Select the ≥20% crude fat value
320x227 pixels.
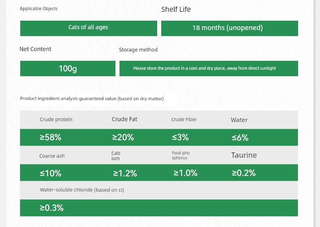123,137
